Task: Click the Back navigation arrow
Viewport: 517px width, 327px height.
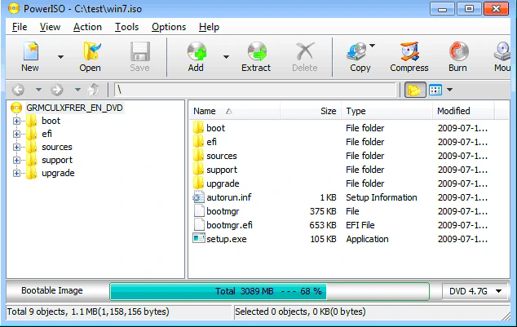Action: (x=18, y=90)
